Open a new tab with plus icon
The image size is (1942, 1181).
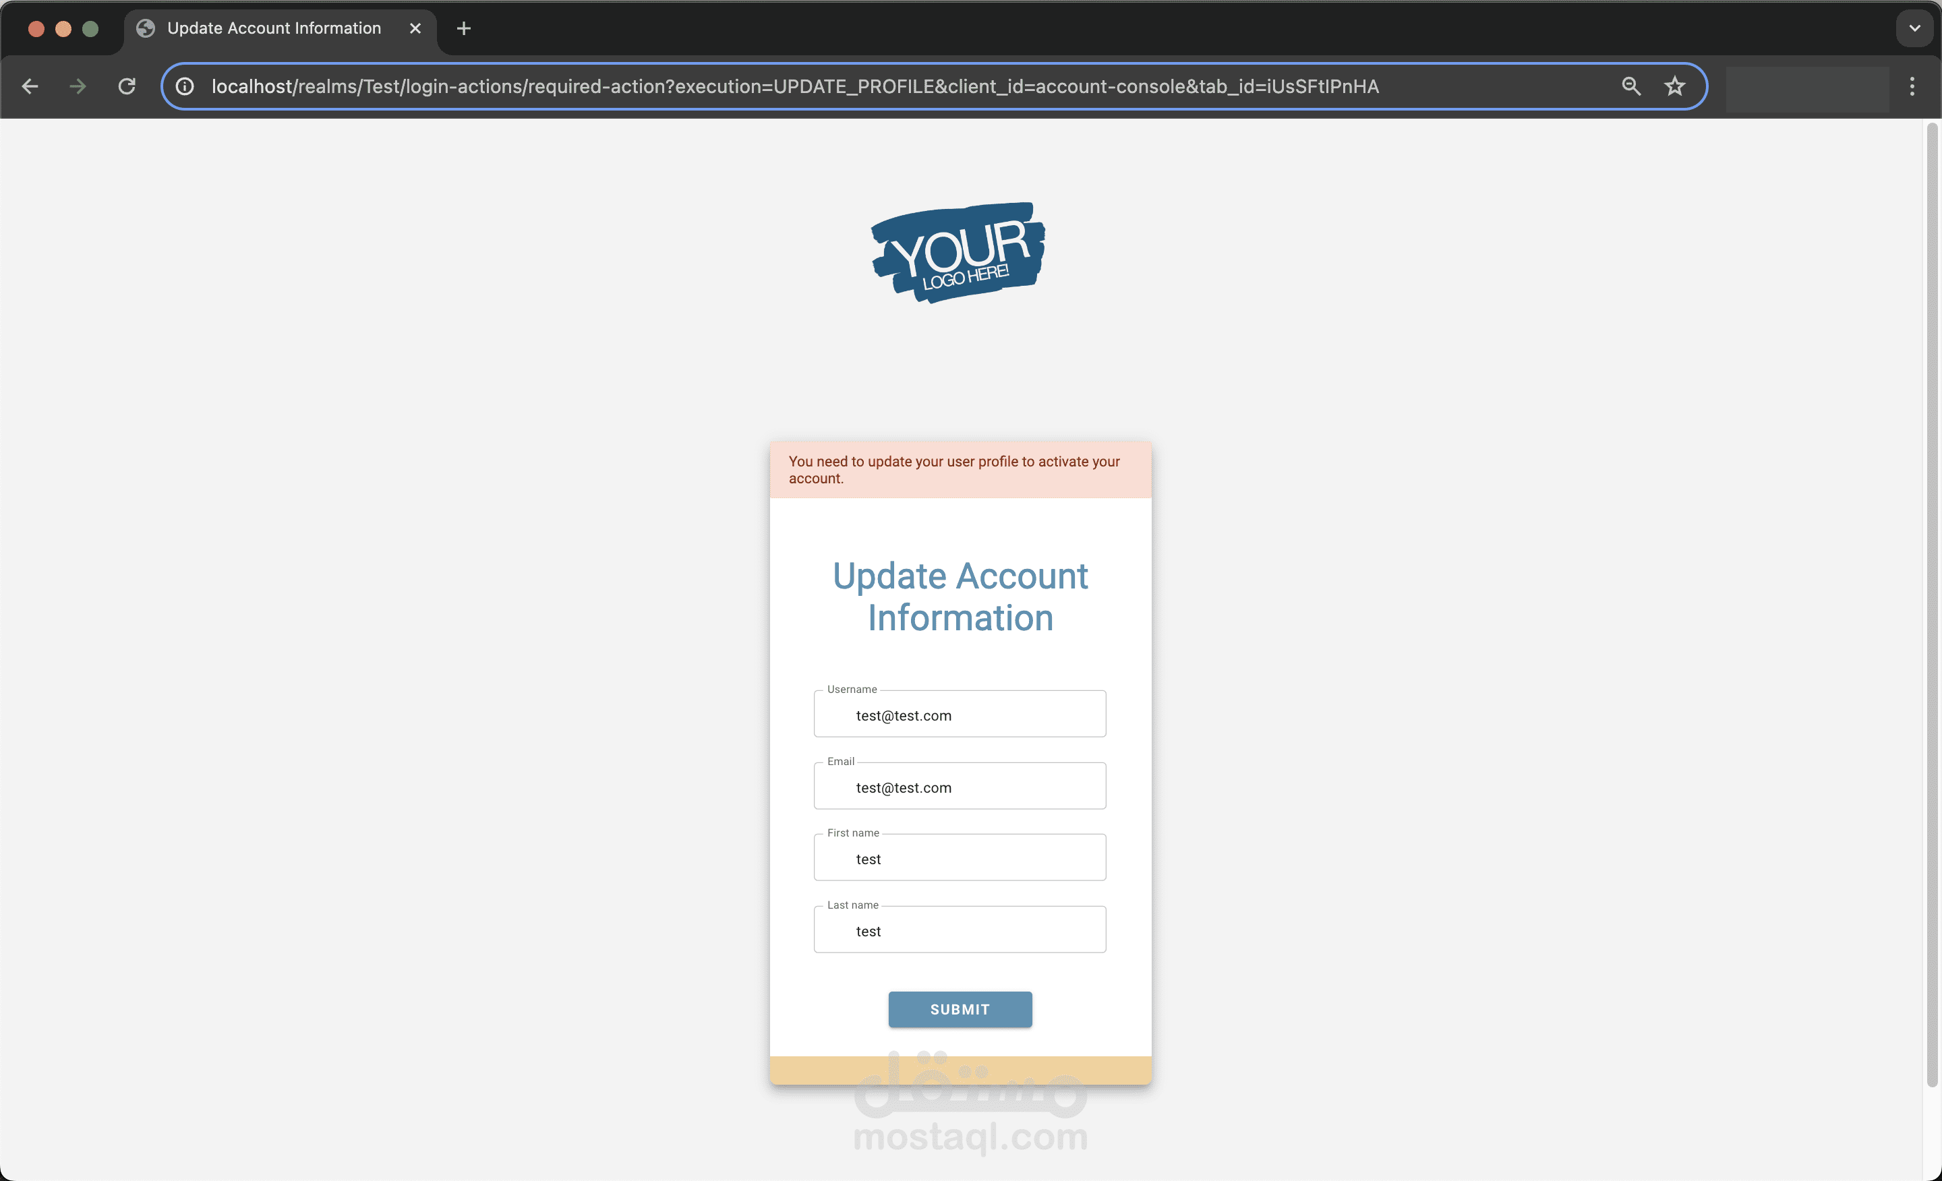[x=463, y=28]
